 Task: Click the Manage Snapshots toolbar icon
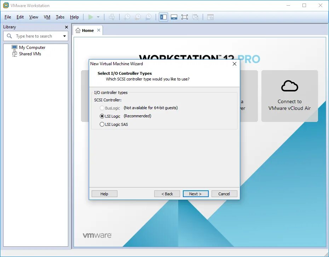click(148, 17)
